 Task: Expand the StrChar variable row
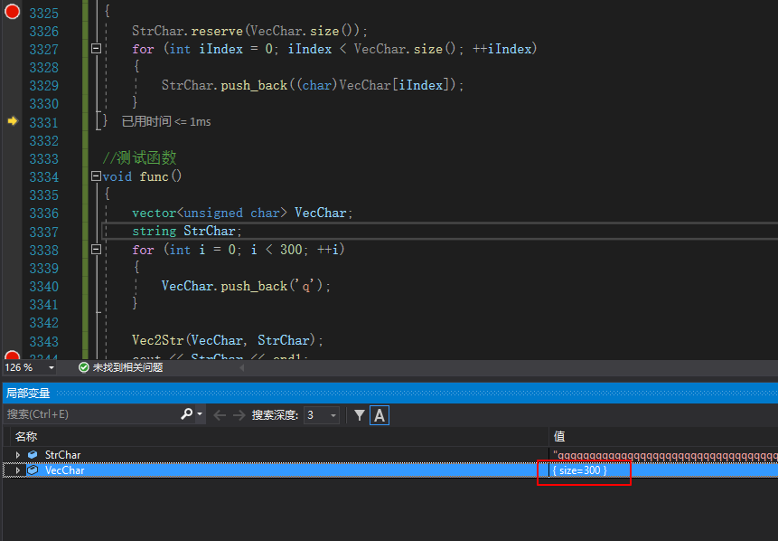pyautogui.click(x=18, y=454)
